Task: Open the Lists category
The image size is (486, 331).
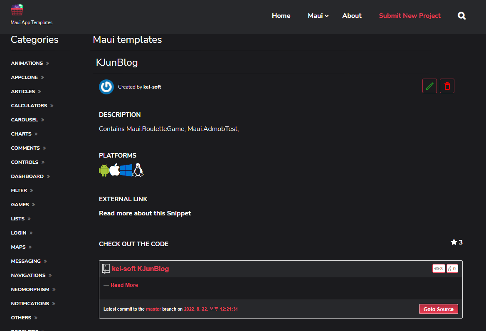Action: point(21,219)
